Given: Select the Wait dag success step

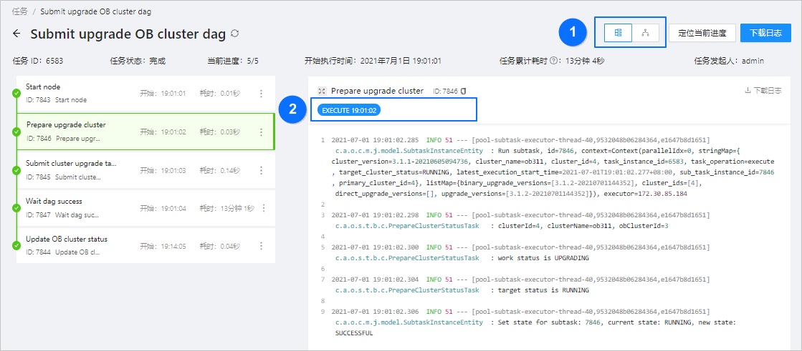Looking at the screenshot, I should click(x=145, y=207).
